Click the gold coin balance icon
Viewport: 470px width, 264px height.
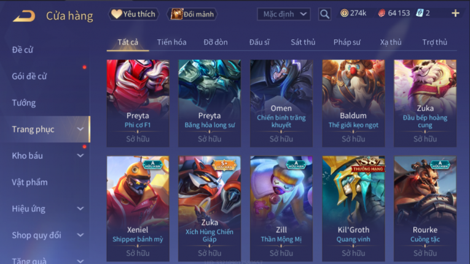pyautogui.click(x=345, y=13)
